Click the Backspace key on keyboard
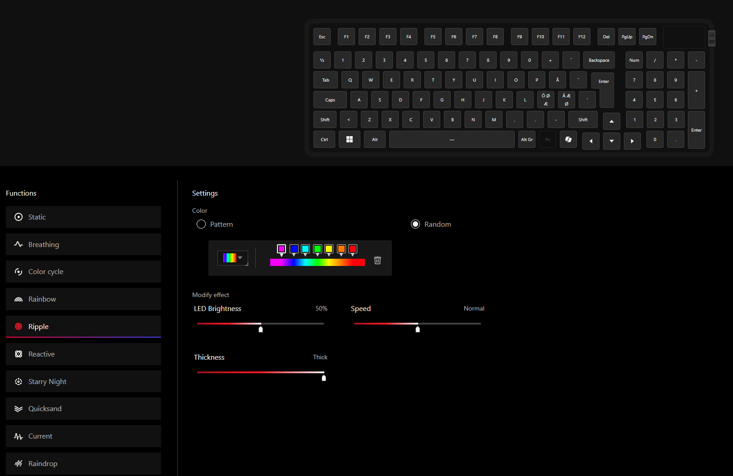Viewport: 733px width, 476px height. coord(599,60)
